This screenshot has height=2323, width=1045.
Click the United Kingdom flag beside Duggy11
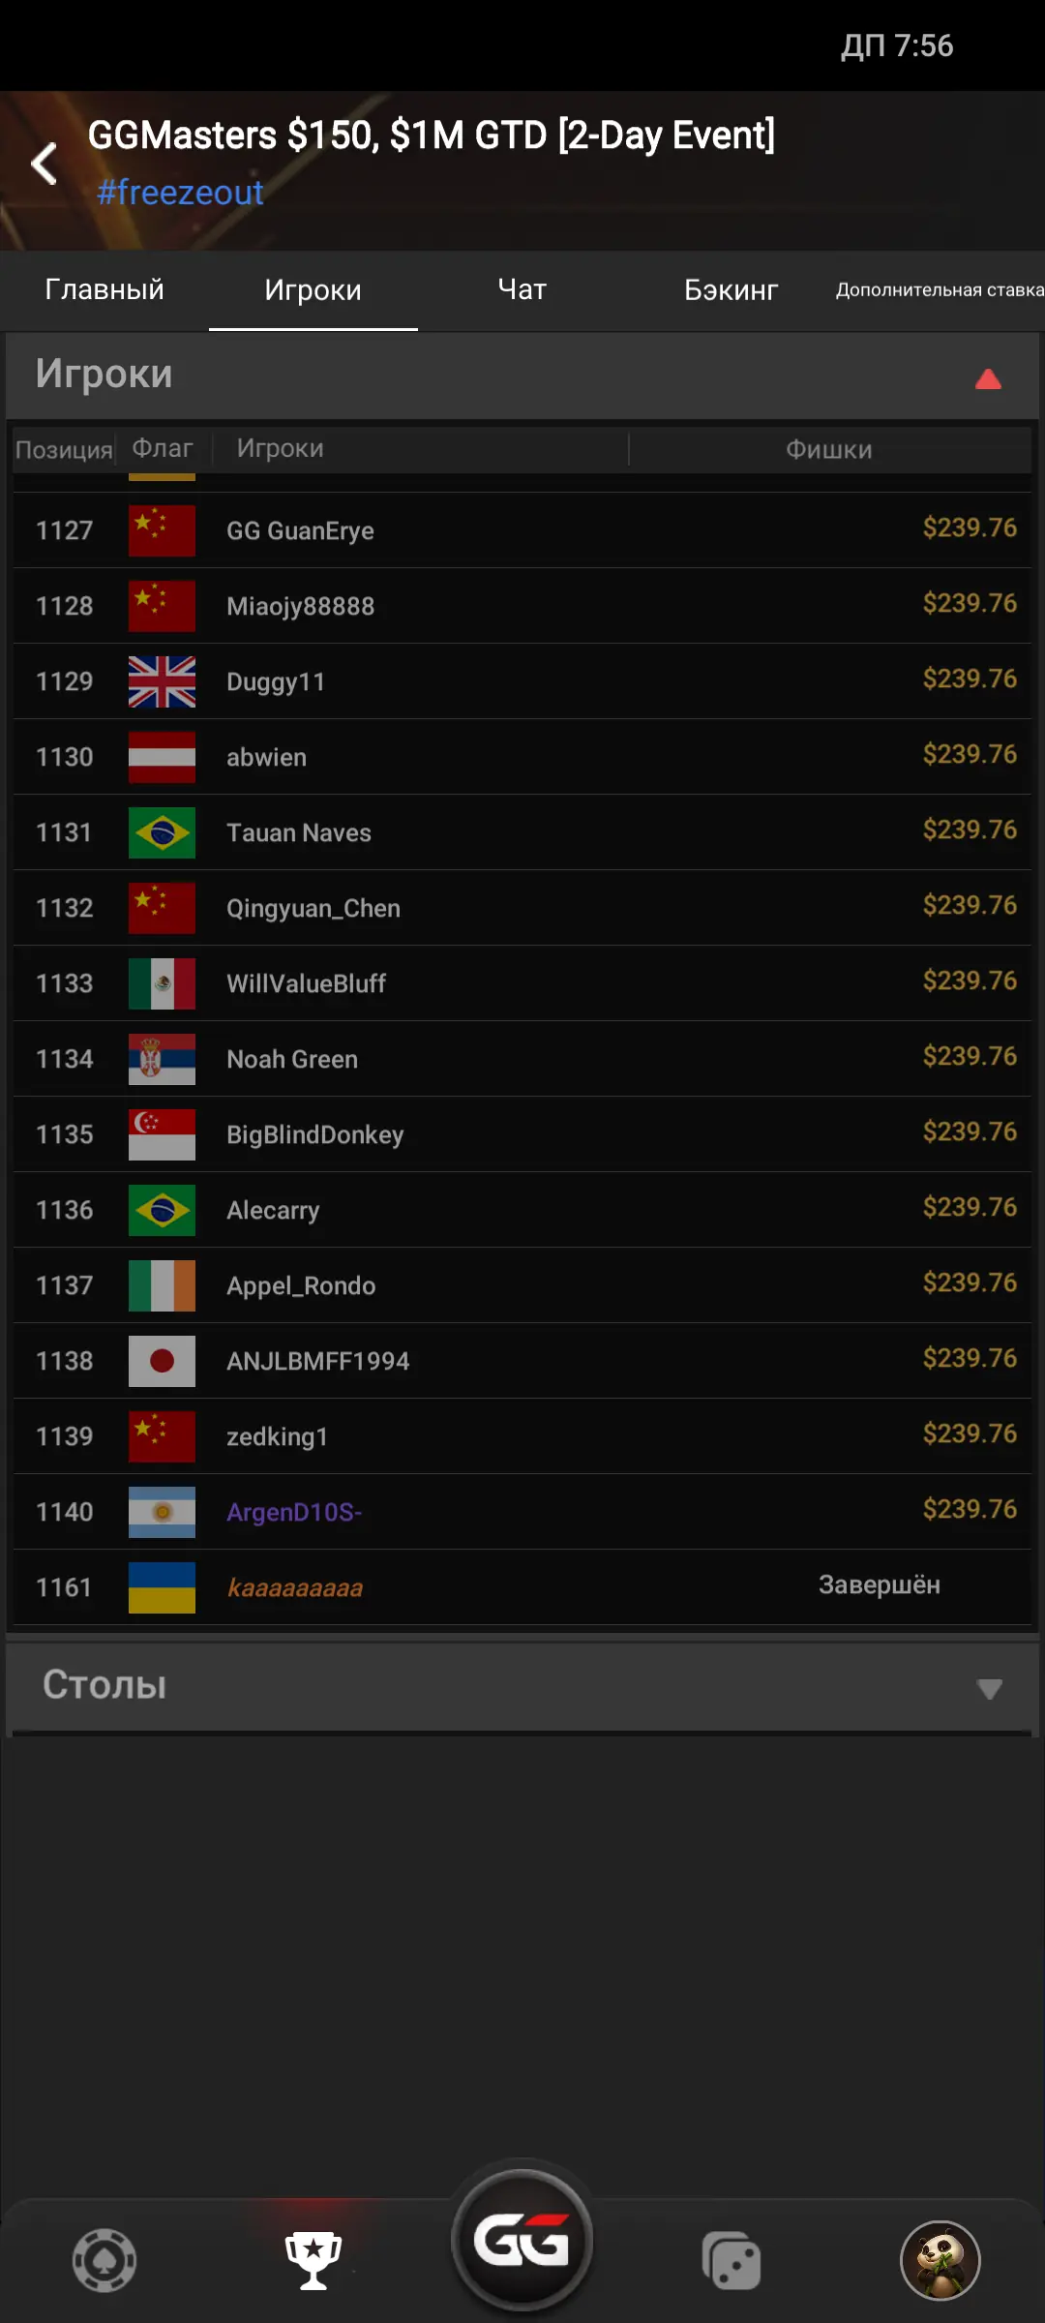(x=162, y=681)
